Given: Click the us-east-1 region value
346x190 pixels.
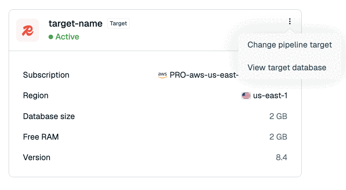Looking at the screenshot, I should coord(270,96).
